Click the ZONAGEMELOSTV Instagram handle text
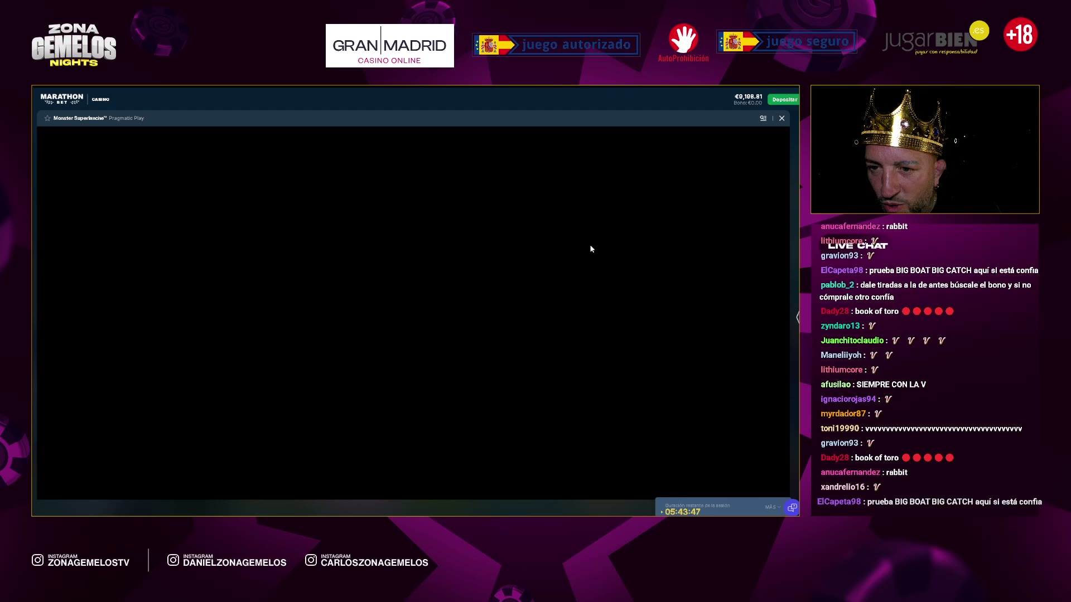 89,563
